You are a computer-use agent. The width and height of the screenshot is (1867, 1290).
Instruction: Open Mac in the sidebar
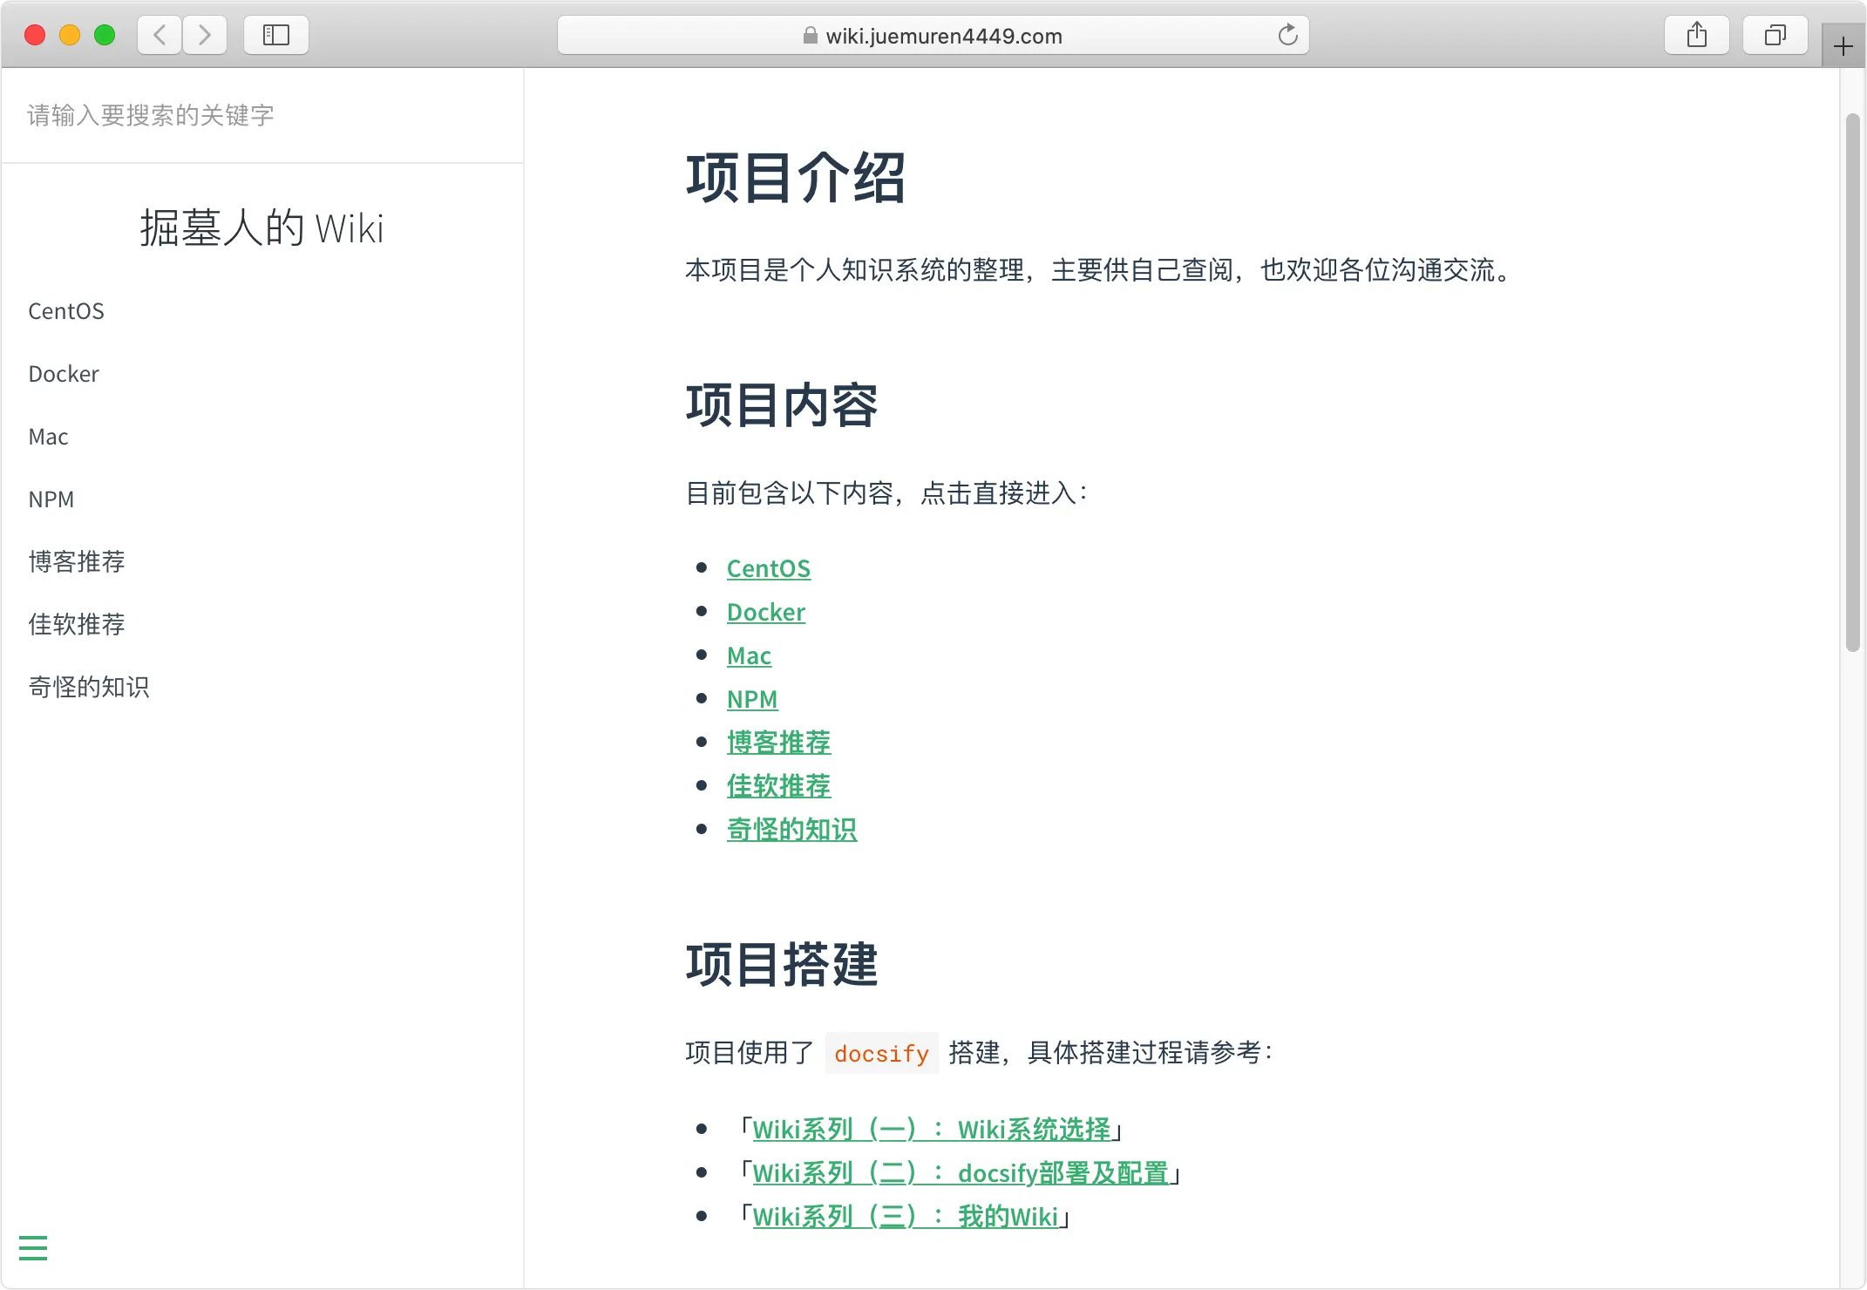coord(48,437)
